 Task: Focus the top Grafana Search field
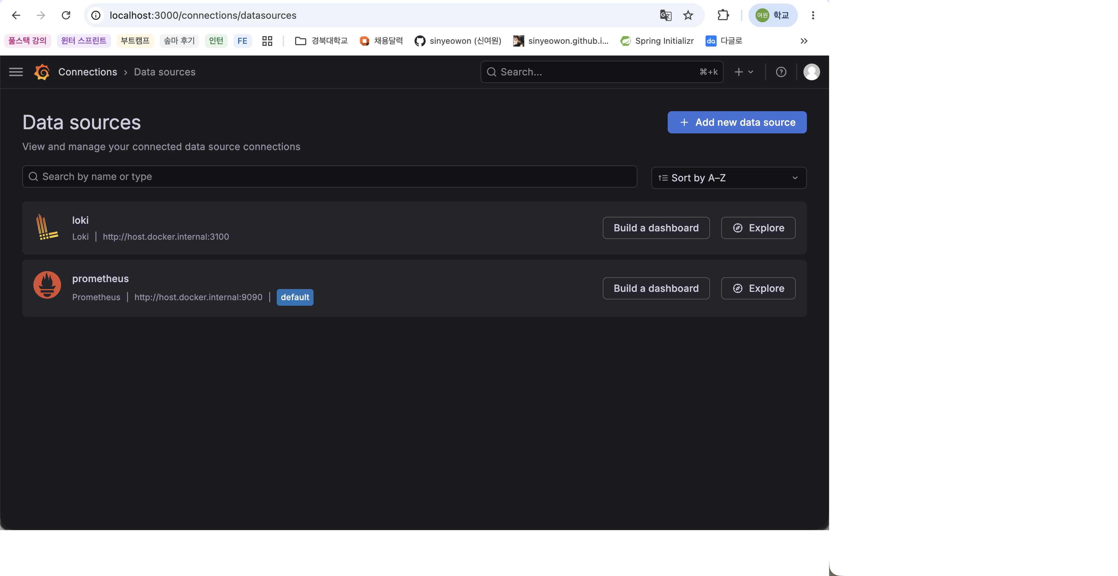click(601, 72)
